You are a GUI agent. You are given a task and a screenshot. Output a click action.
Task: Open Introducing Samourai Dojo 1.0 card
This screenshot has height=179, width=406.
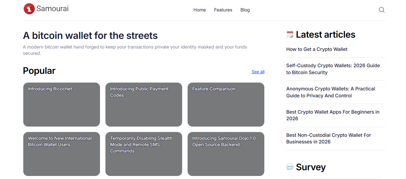(x=226, y=154)
